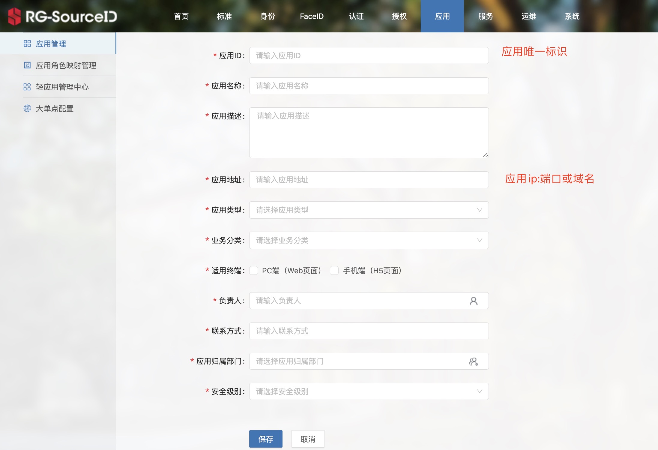The width and height of the screenshot is (658, 450).
Task: Focus the 应用地址 input field
Action: coord(369,180)
